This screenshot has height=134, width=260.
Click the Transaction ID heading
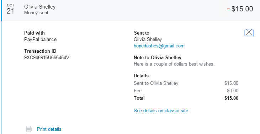coord(40,51)
